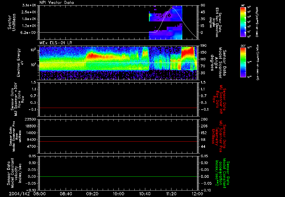285x197 pixels.
Task: Click the '1.9e+01' sector tick label
Action: coord(29,19)
